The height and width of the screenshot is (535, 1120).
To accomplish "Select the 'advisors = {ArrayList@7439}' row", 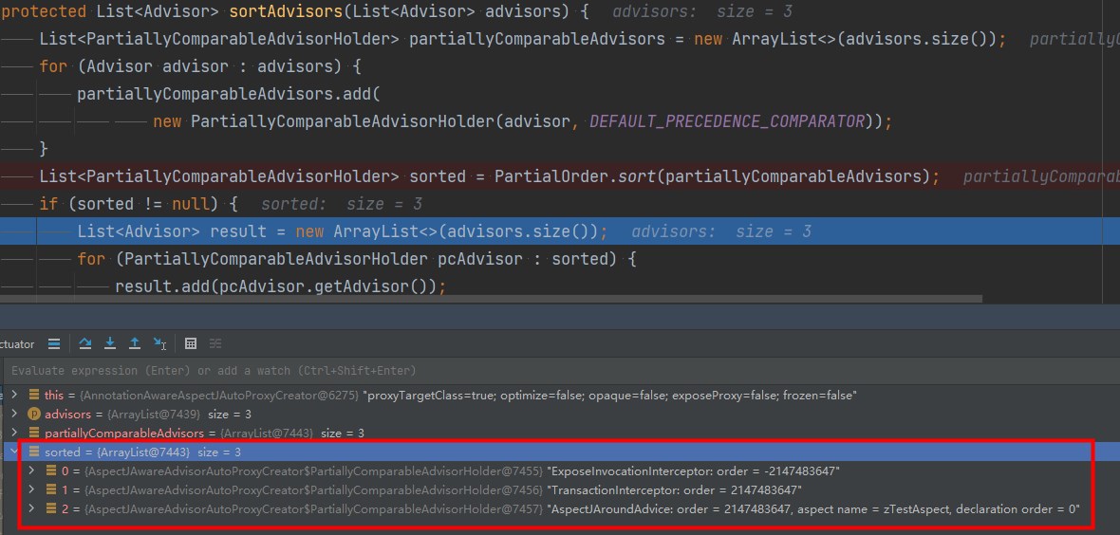I will click(x=560, y=414).
